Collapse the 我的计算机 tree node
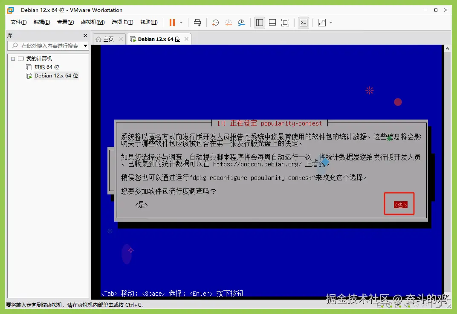 tap(13, 59)
